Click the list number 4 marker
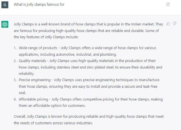 click(x=15, y=99)
